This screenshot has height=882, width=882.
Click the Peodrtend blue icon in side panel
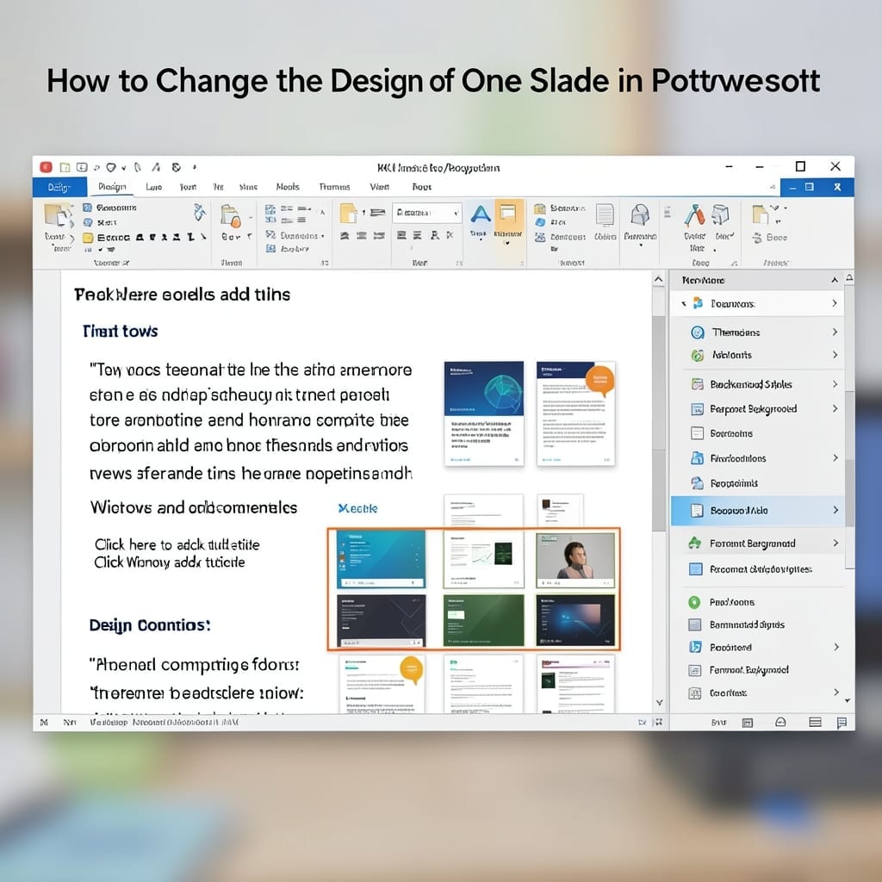[x=695, y=647]
